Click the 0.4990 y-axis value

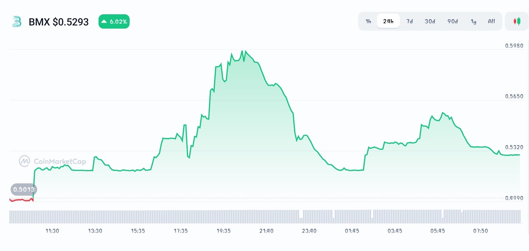tap(514, 198)
